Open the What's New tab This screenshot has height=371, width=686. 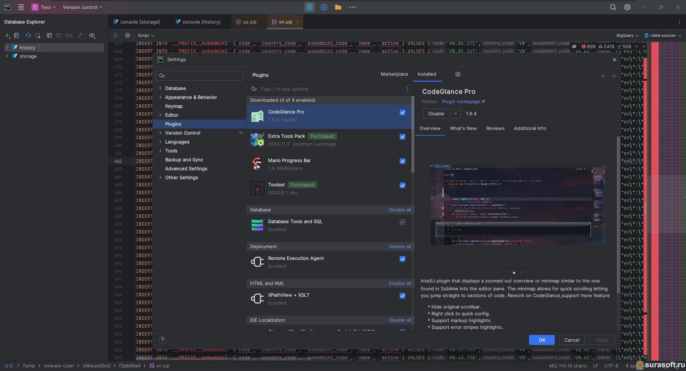(x=463, y=128)
